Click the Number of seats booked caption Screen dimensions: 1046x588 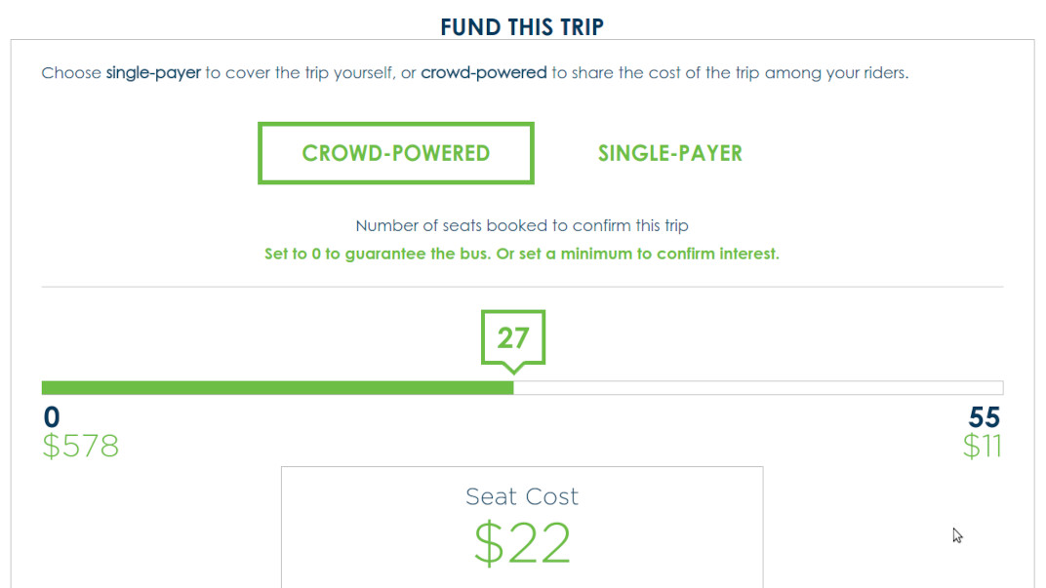pyautogui.click(x=522, y=225)
